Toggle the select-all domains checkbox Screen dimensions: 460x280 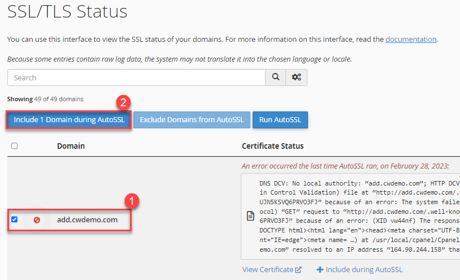pyautogui.click(x=15, y=146)
